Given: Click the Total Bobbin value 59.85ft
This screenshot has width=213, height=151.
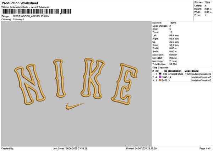Looking at the screenshot, I should [x=173, y=64].
